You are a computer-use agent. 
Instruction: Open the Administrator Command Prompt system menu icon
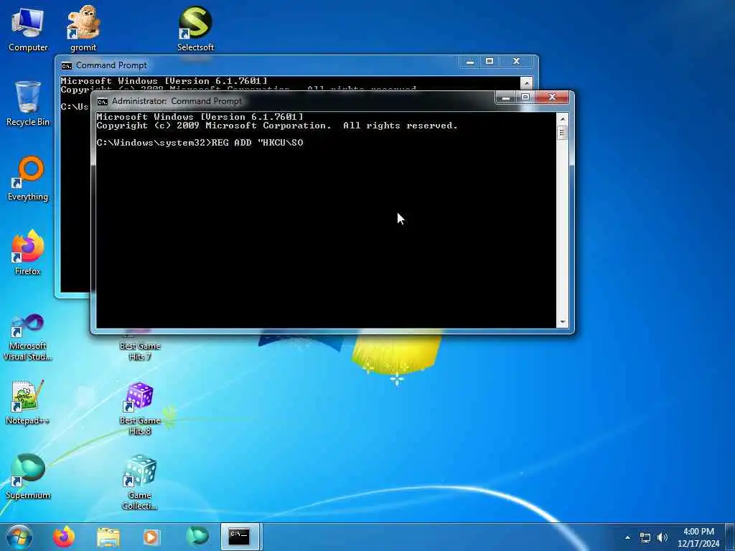pyautogui.click(x=102, y=101)
